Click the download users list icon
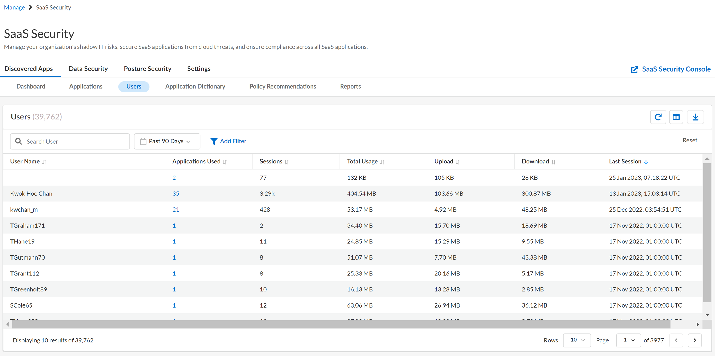Viewport: 715px width, 356px height. coord(695,117)
